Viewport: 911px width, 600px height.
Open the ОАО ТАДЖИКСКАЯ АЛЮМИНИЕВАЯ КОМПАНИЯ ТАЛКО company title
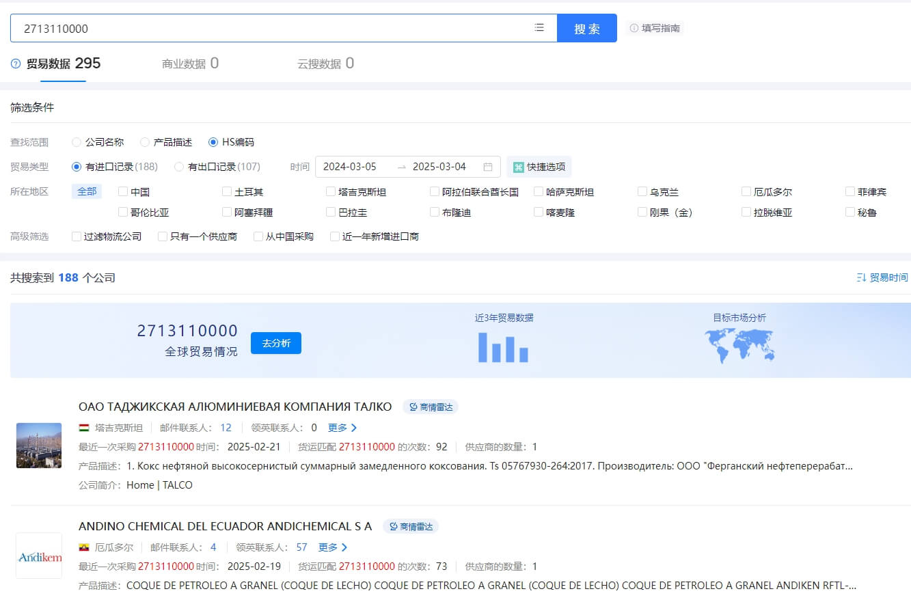tap(235, 407)
